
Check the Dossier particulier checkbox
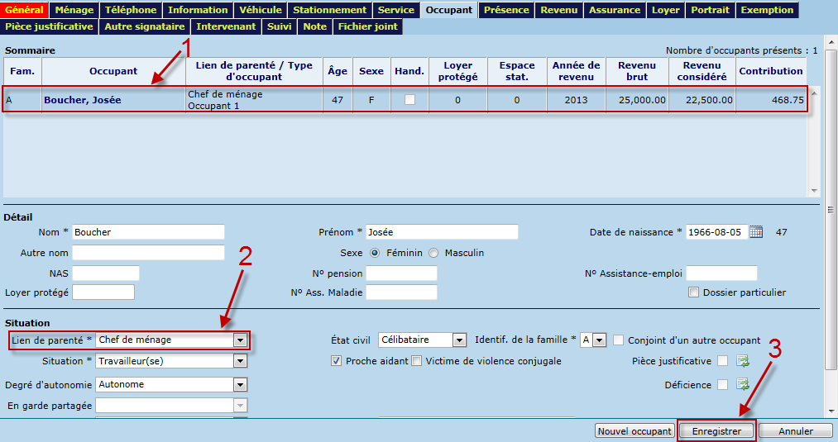pyautogui.click(x=695, y=292)
